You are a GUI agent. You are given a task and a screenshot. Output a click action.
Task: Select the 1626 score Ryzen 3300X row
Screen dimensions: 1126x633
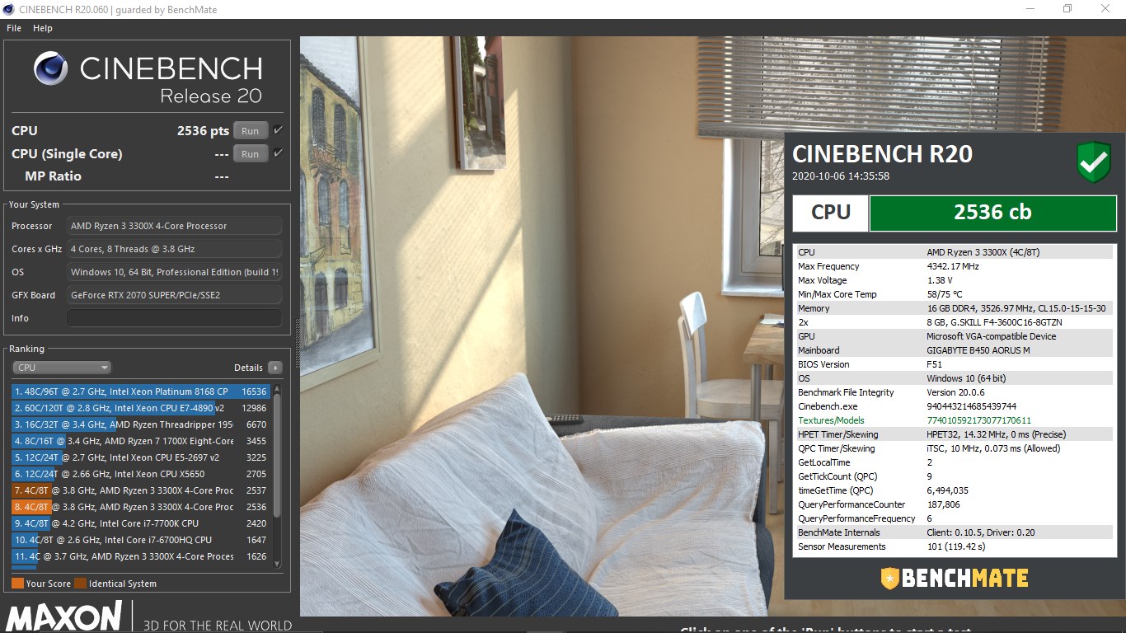coord(142,556)
